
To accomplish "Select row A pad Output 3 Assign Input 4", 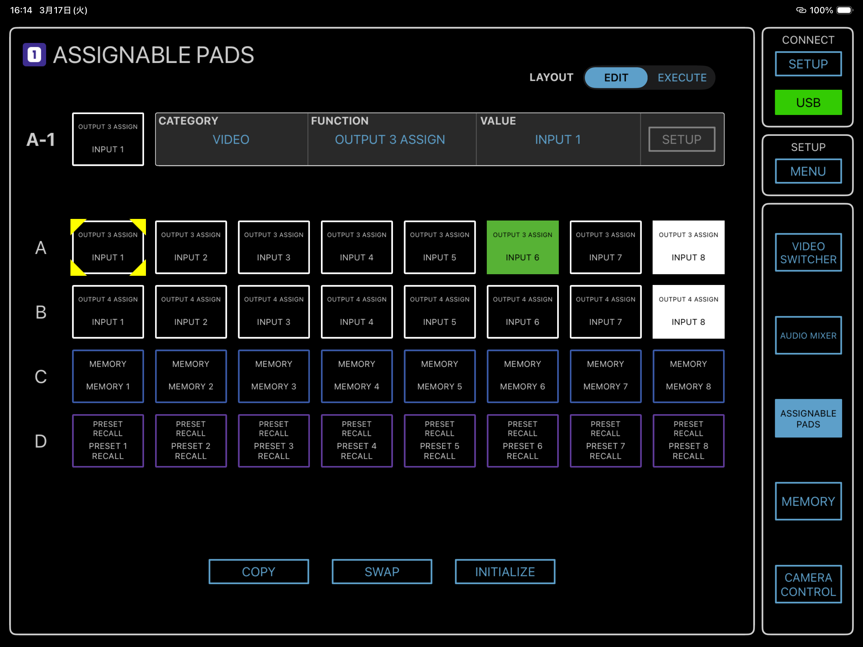I will click(357, 247).
